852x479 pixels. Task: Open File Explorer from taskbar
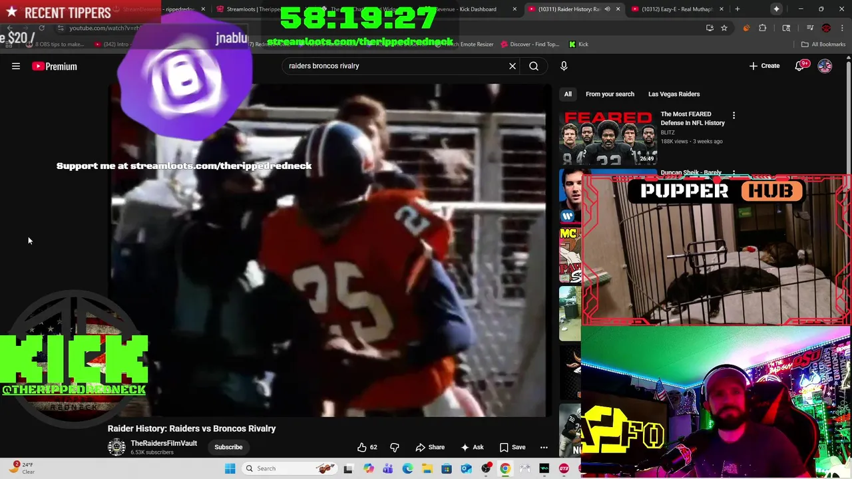click(x=427, y=468)
